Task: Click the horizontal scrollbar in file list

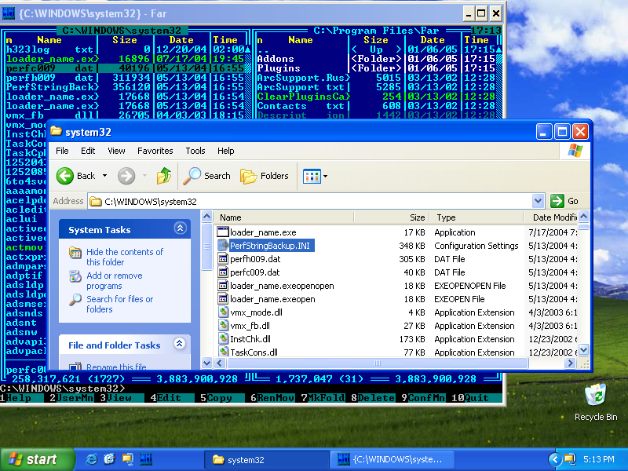Action: pyautogui.click(x=378, y=363)
